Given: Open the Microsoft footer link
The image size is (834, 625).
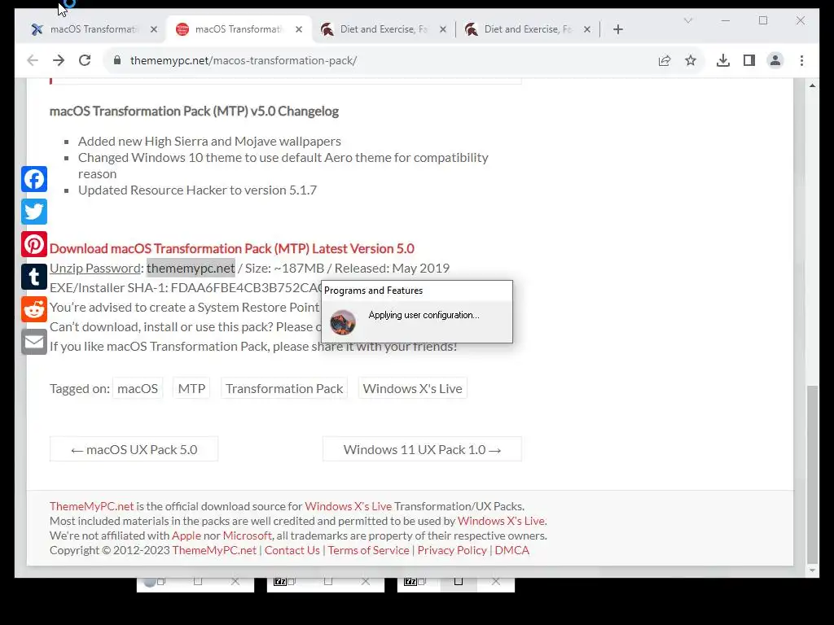Looking at the screenshot, I should coord(248,535).
